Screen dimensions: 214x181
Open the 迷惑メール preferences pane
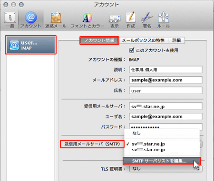point(56,20)
